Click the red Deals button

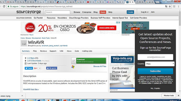coord(103,12)
